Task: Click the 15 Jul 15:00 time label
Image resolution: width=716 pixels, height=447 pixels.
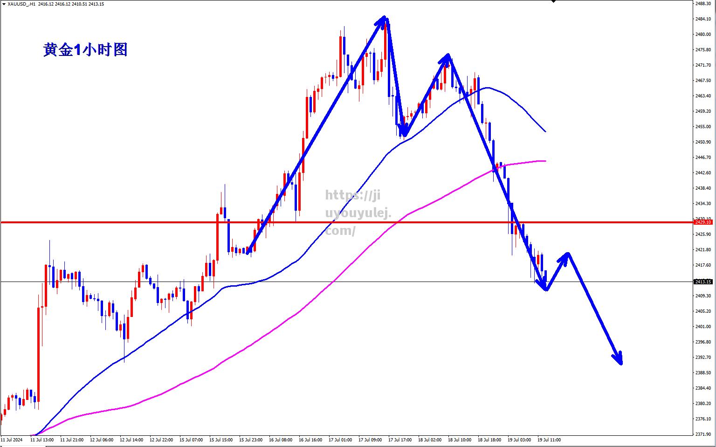Action: [x=221, y=440]
